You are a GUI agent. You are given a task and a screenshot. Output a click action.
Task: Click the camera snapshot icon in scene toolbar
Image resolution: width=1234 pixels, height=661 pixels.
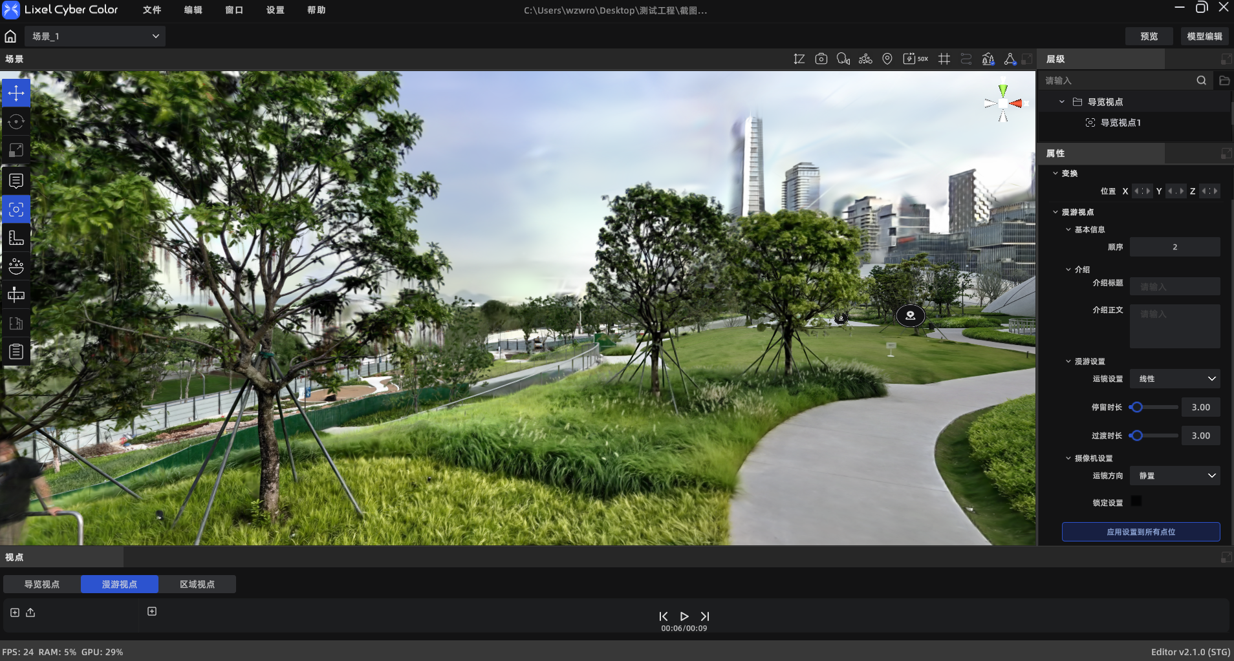tap(821, 59)
